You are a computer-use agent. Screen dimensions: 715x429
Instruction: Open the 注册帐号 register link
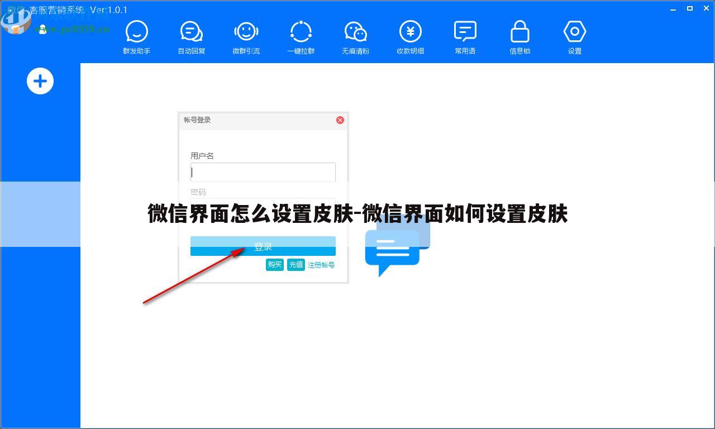tap(321, 265)
